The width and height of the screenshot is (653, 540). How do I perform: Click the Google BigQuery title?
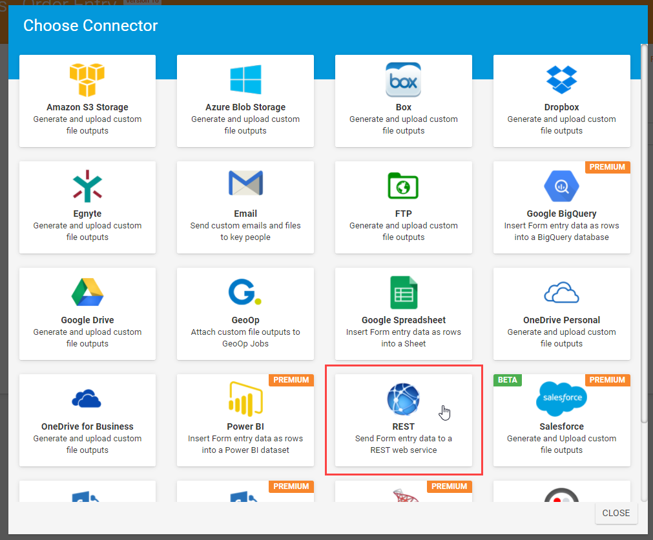[x=561, y=214]
